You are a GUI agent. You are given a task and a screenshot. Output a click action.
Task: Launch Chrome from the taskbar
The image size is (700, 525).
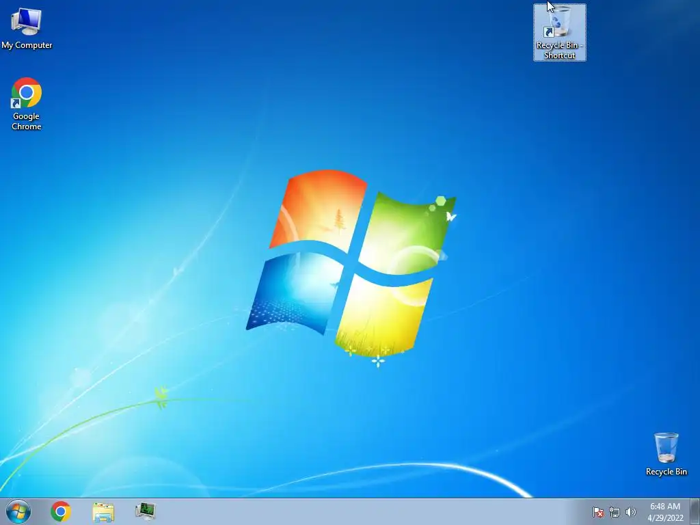(x=61, y=511)
